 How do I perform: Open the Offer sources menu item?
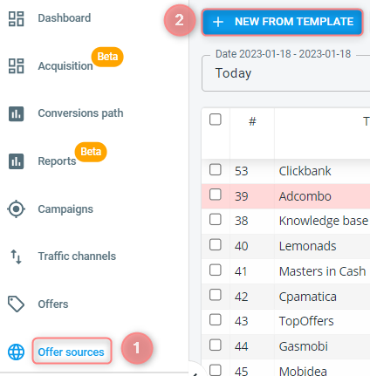pyautogui.click(x=71, y=352)
